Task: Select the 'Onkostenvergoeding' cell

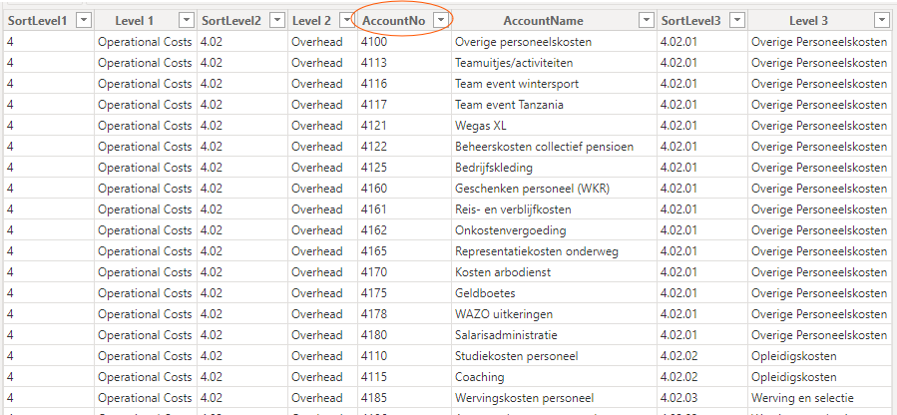Action: pyautogui.click(x=554, y=230)
